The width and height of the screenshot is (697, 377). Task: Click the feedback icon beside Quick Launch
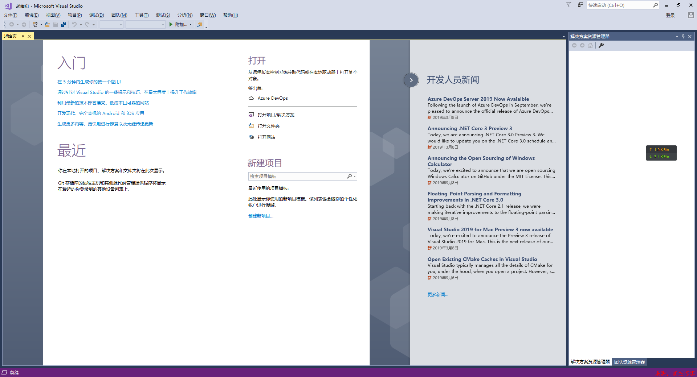point(580,5)
